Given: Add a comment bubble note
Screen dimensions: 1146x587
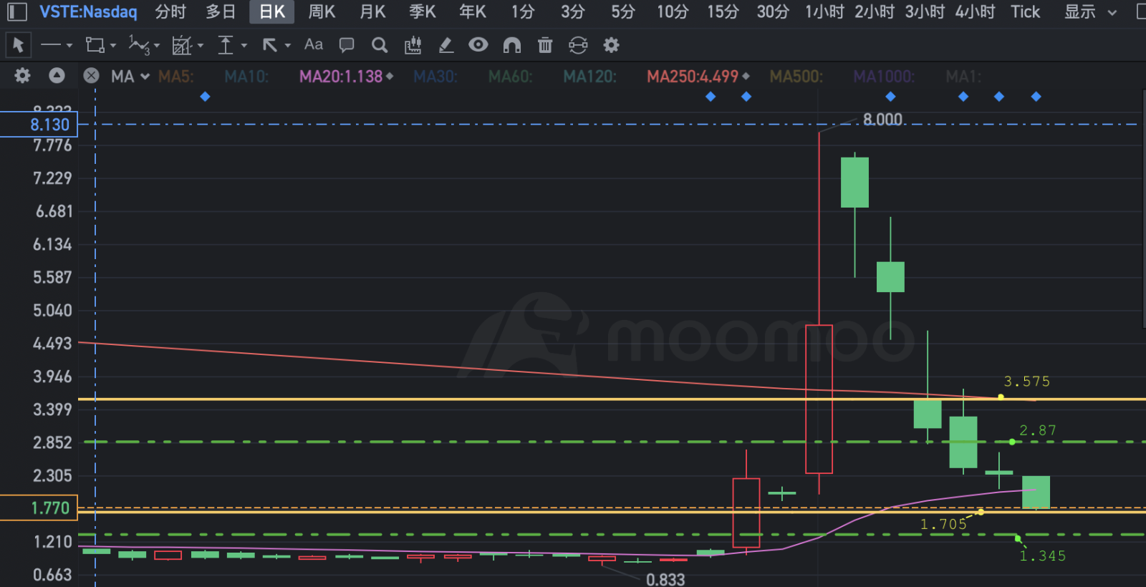Looking at the screenshot, I should [347, 45].
